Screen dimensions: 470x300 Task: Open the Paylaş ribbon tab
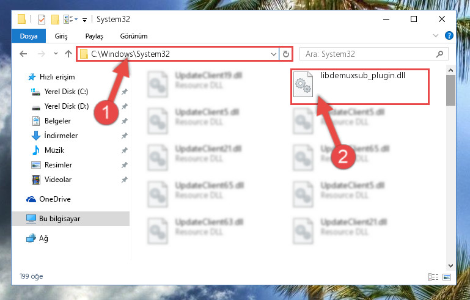click(94, 36)
